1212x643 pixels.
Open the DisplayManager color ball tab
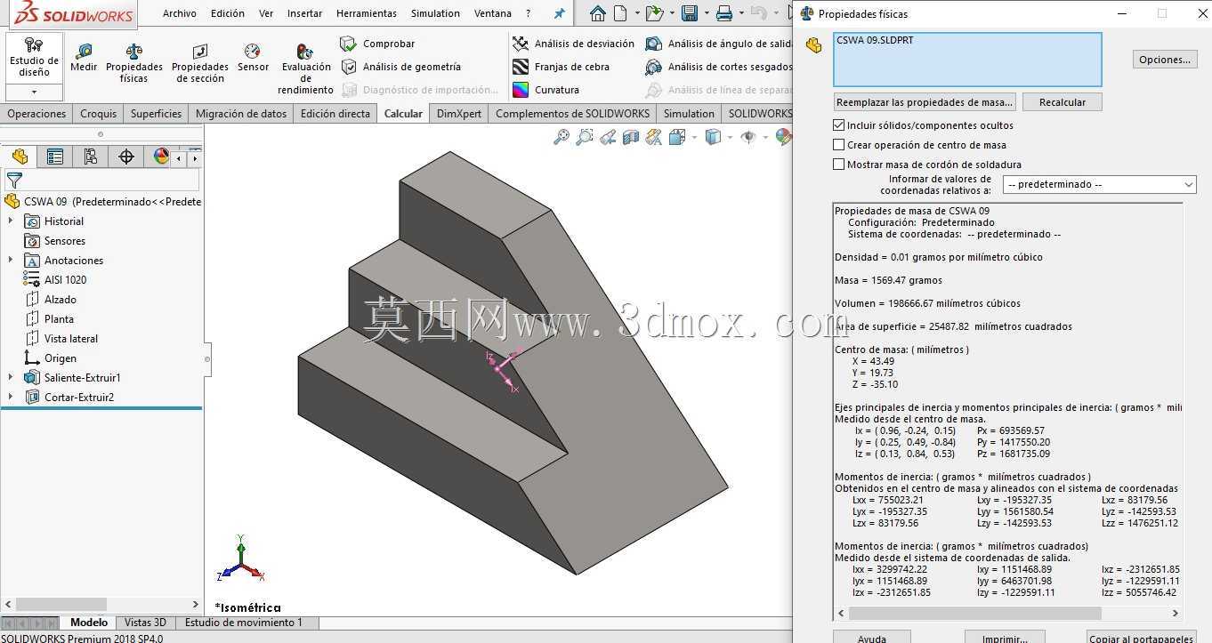tap(161, 157)
